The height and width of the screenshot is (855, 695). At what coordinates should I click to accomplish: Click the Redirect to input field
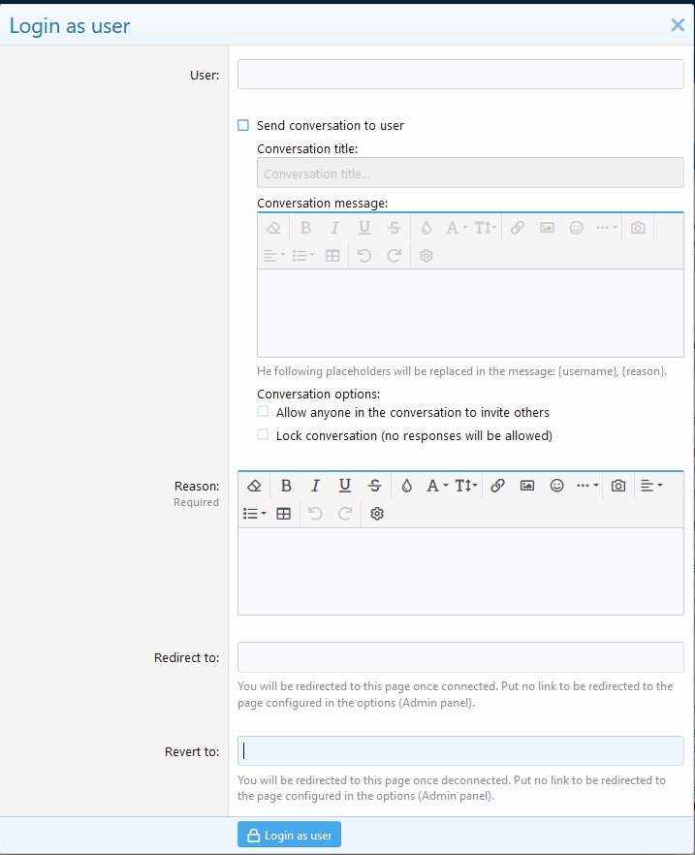460,657
